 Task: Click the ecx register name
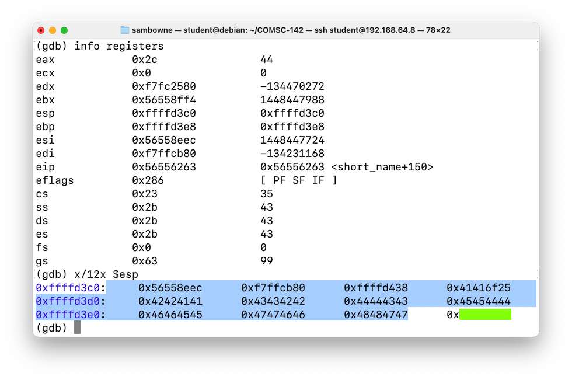coord(46,73)
